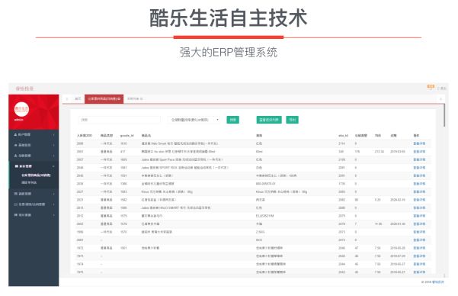Focus the search input field above the table
Image resolution: width=458 pixels, height=296 pixels.
click(119, 120)
